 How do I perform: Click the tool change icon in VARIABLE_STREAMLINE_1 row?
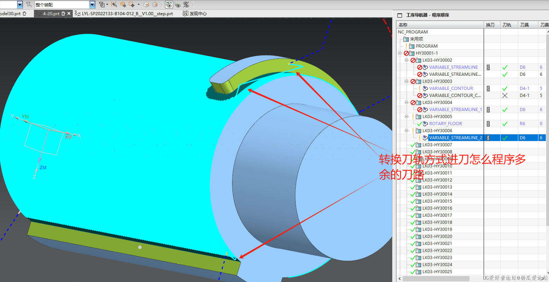tap(488, 110)
